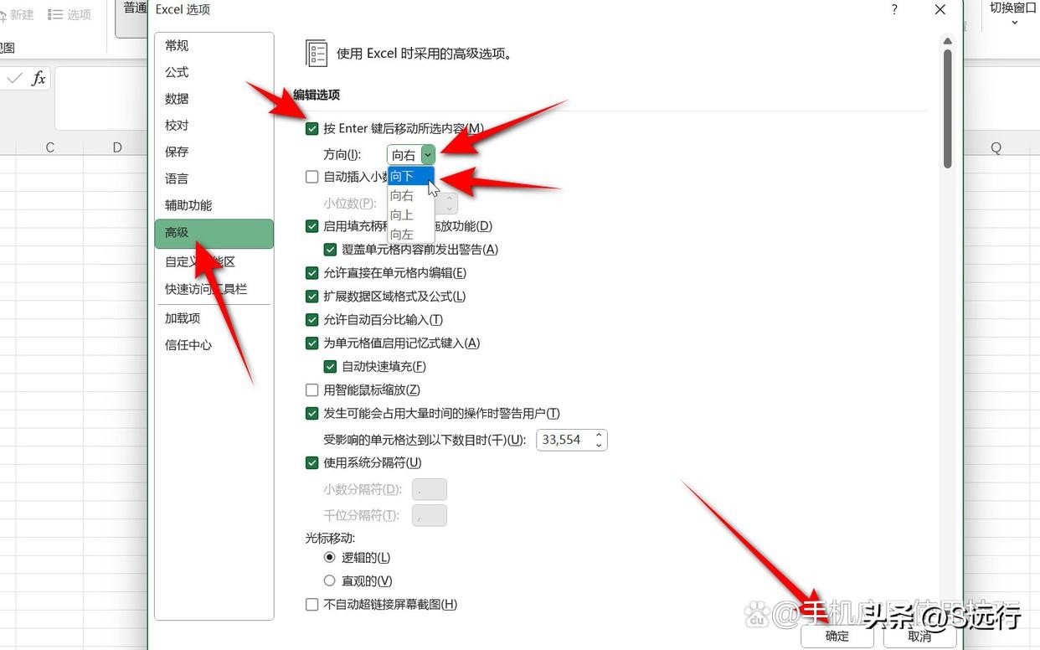
Task: Select column Q header in Excel sheet
Action: pos(996,147)
